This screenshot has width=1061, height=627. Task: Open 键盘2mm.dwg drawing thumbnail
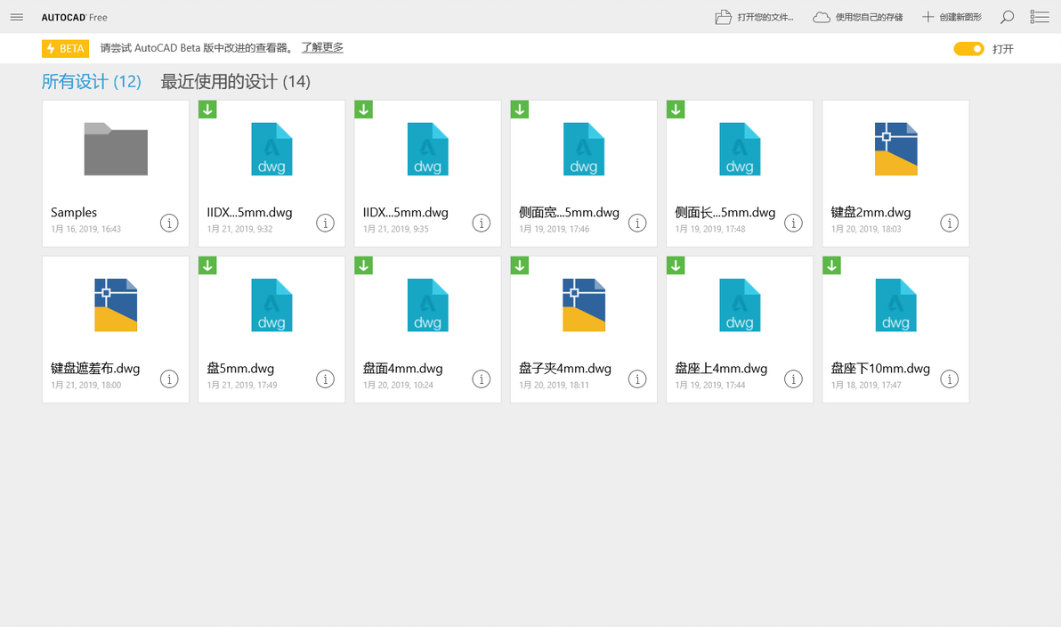[896, 149]
